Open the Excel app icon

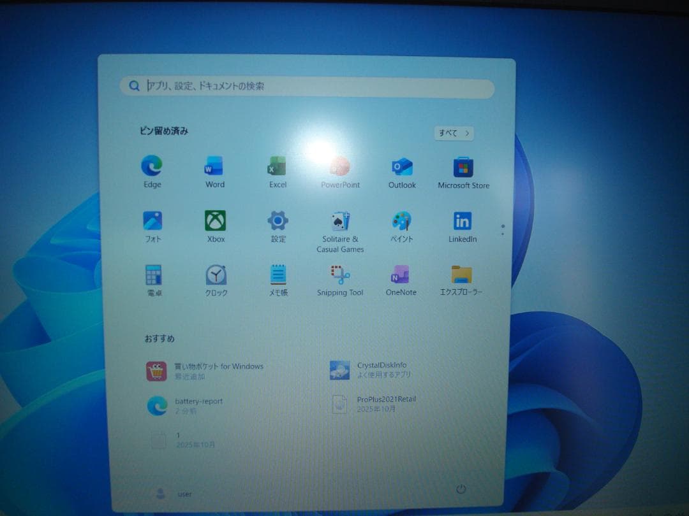[278, 171]
